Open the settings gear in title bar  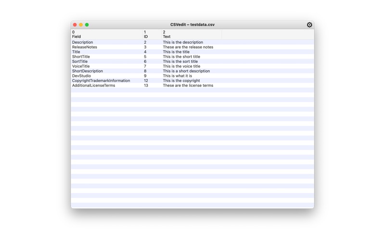click(x=309, y=25)
